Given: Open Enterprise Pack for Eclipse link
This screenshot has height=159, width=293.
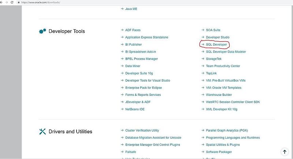Looking at the screenshot, I should pyautogui.click(x=144, y=88).
